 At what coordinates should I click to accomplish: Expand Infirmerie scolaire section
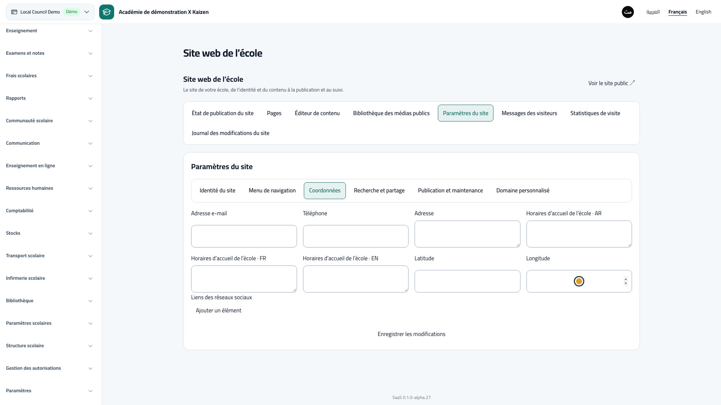(49, 278)
